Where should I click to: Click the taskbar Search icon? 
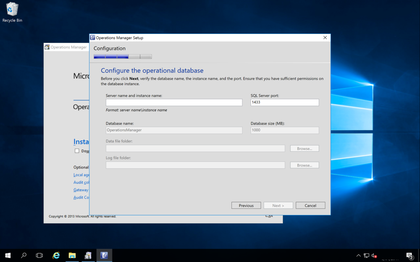point(23,255)
